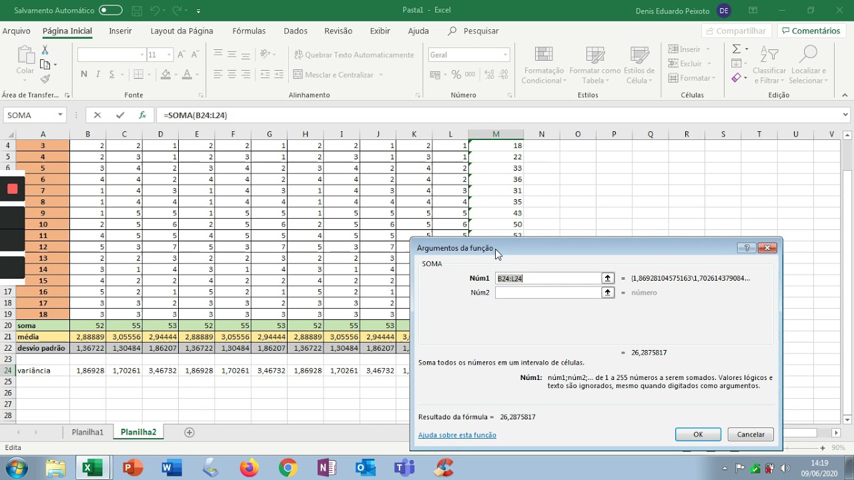Click the add new sheet plus icon

189,432
